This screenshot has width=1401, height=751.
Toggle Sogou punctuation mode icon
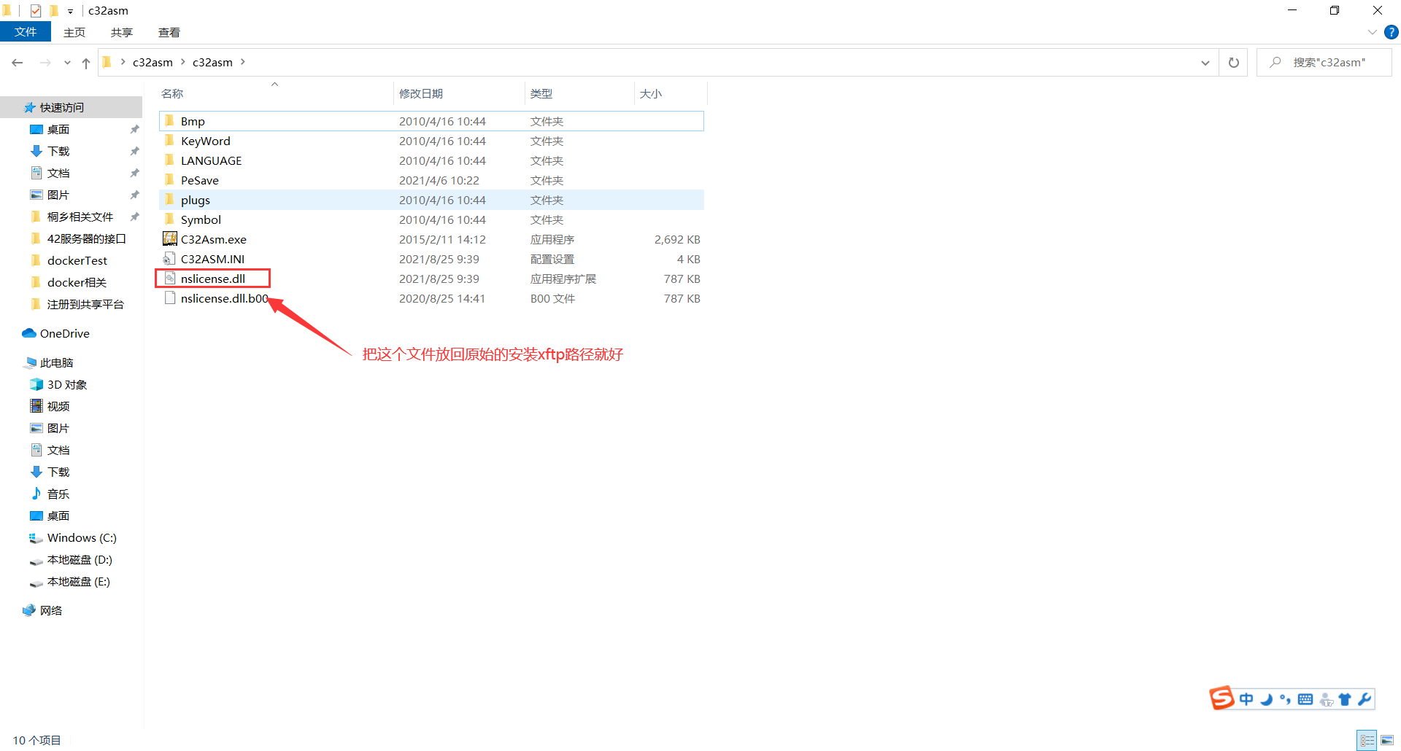point(1285,699)
